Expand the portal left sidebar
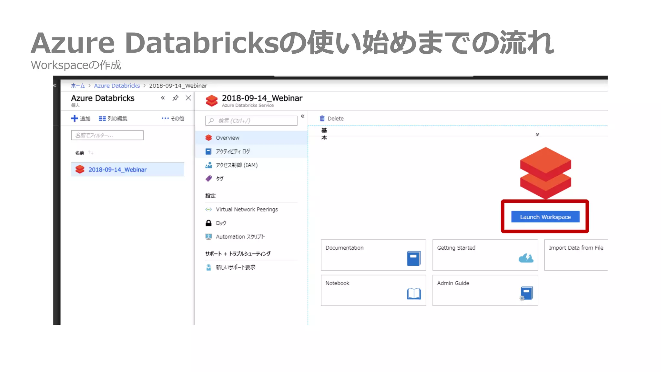 click(55, 86)
